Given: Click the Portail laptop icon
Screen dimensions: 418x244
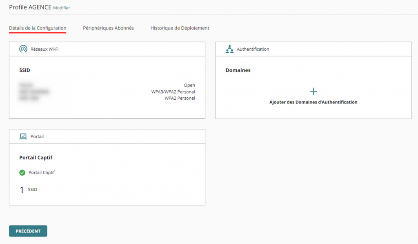Looking at the screenshot, I should point(23,137).
